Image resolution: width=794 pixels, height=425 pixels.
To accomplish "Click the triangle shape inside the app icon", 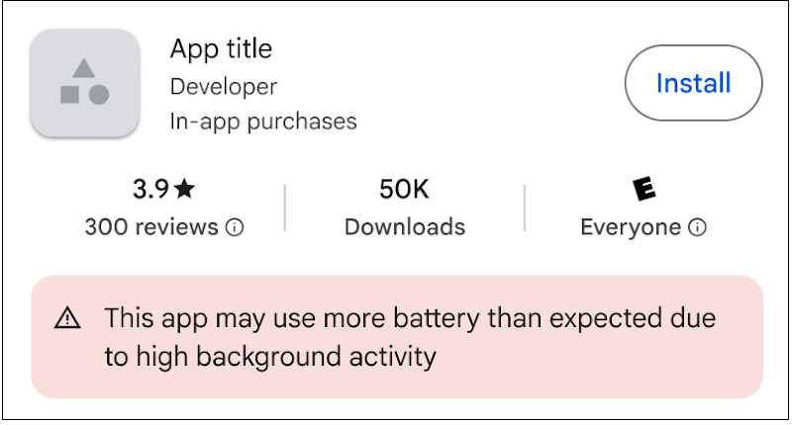I will [84, 68].
